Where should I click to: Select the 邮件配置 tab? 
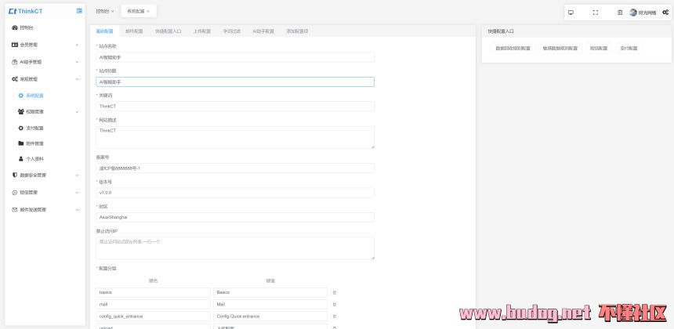pos(134,31)
